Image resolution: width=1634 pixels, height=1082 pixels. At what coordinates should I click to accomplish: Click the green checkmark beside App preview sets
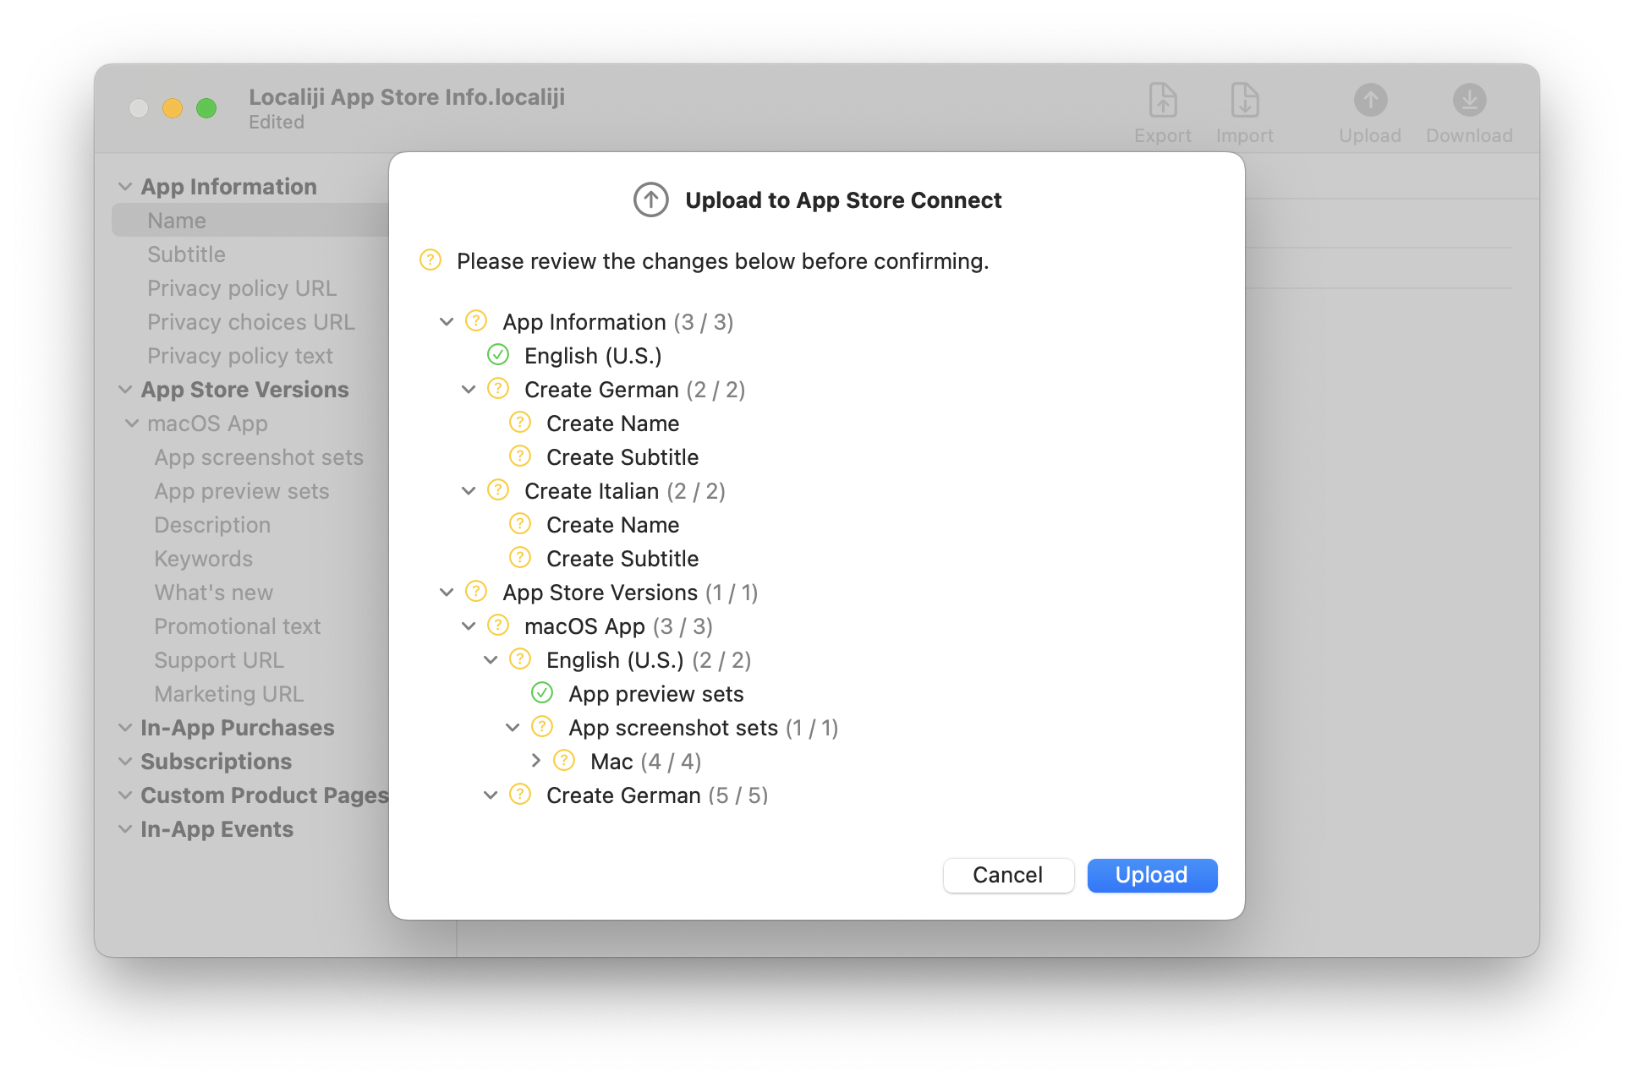pos(542,693)
